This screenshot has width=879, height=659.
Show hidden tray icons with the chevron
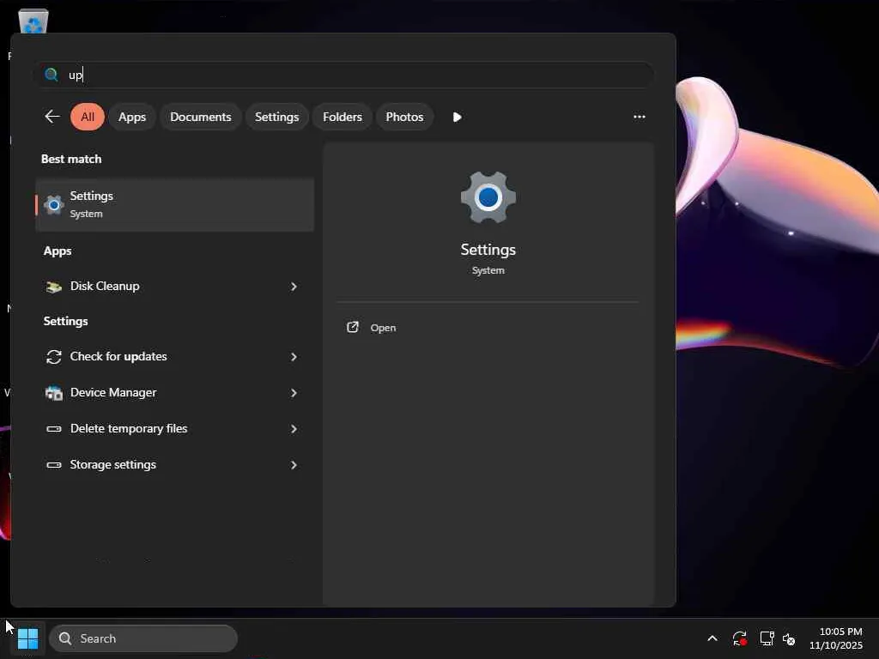coord(712,638)
